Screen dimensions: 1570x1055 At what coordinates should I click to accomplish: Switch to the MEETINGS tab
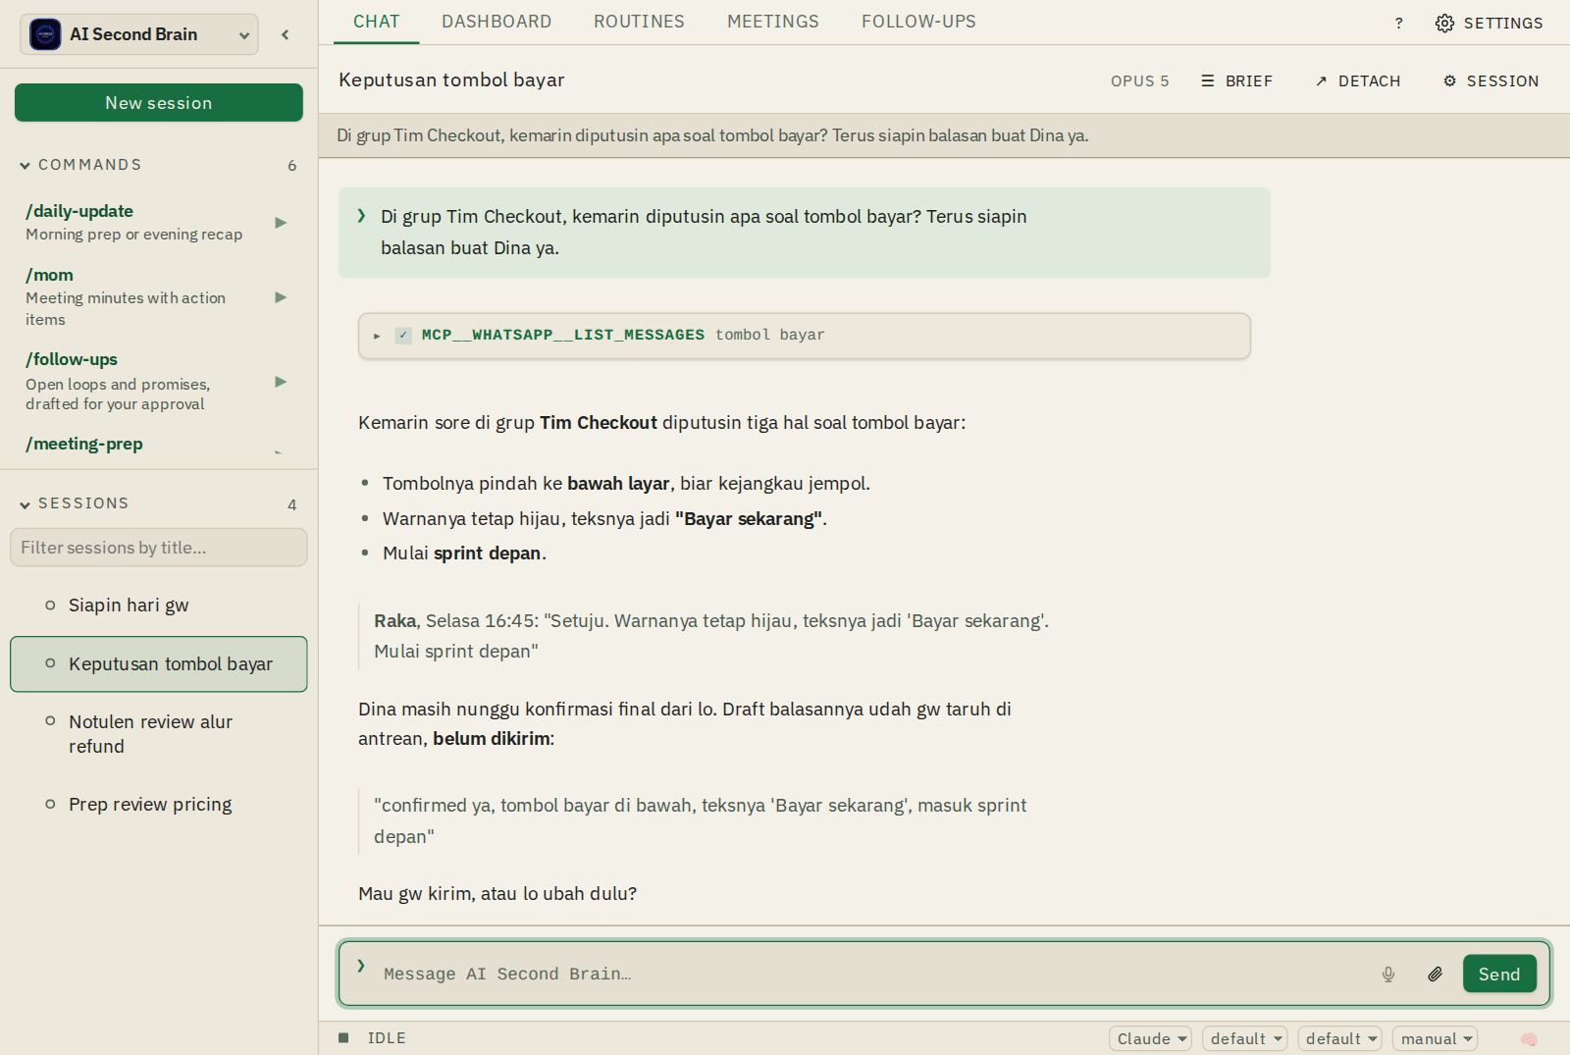773,22
